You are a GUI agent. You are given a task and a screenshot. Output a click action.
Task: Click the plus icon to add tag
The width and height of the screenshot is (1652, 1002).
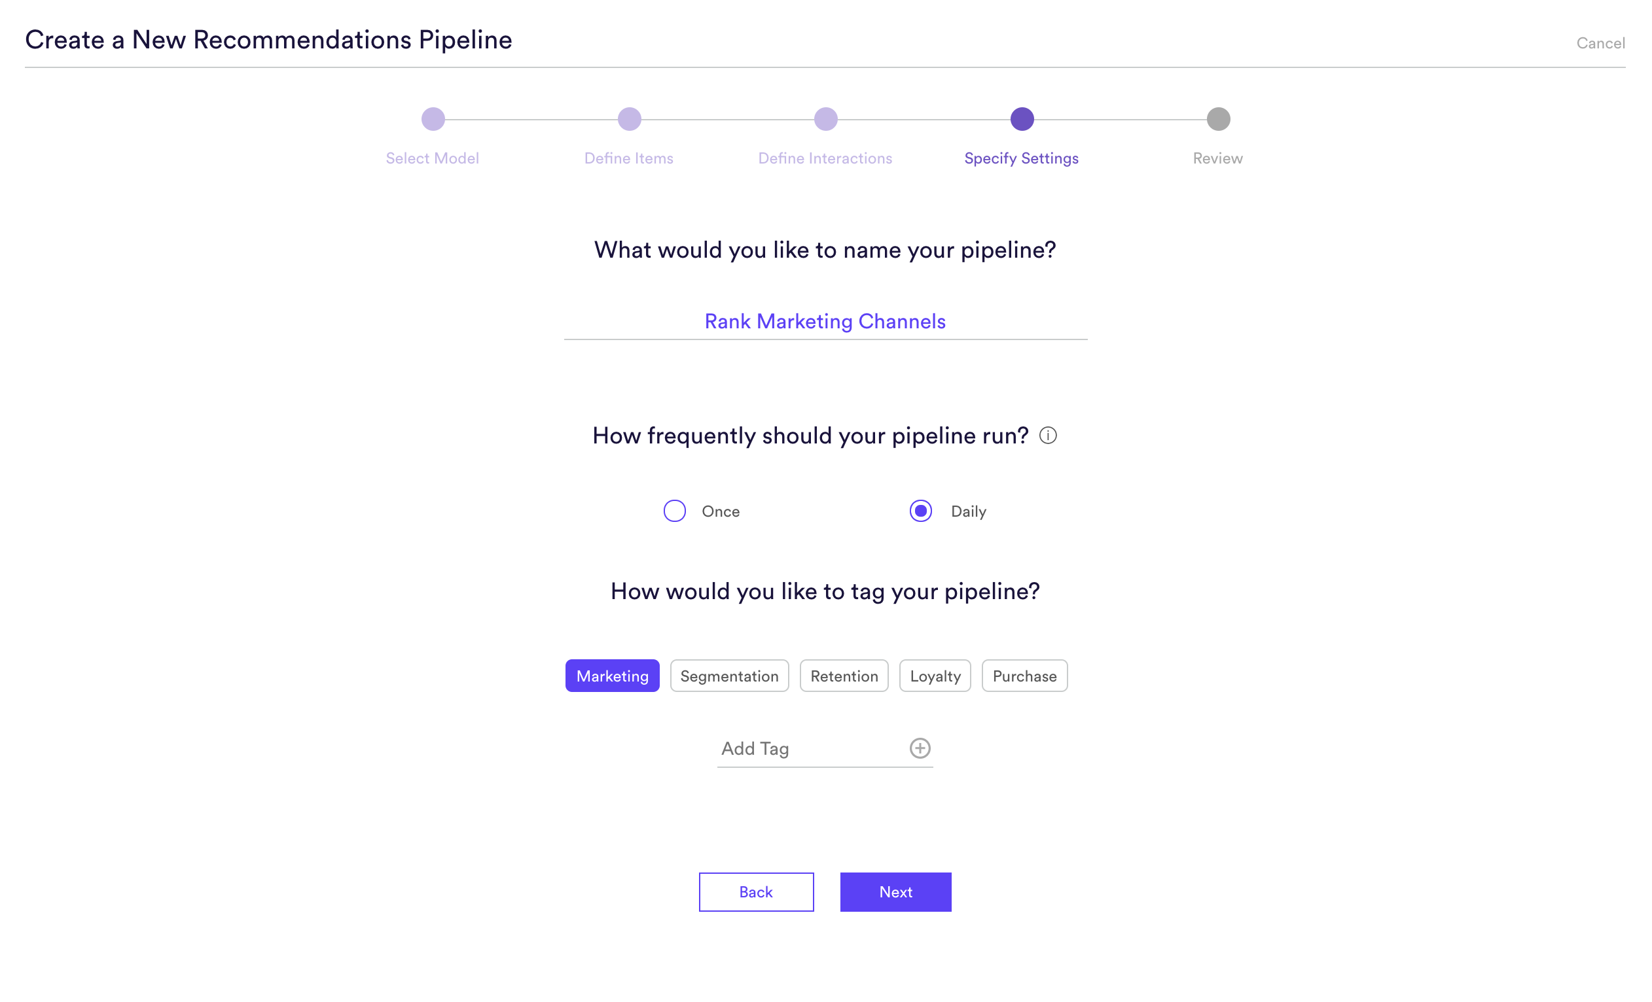[x=920, y=748]
